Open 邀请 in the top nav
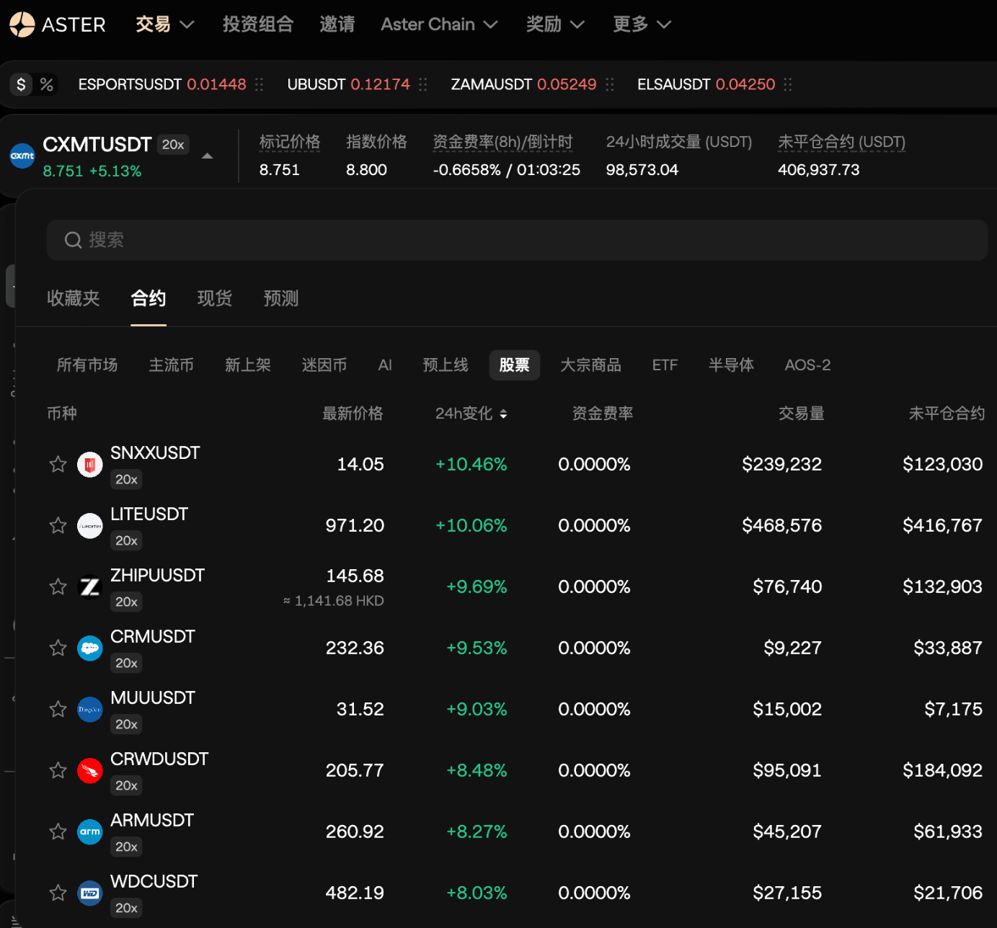997x928 pixels. (x=337, y=24)
